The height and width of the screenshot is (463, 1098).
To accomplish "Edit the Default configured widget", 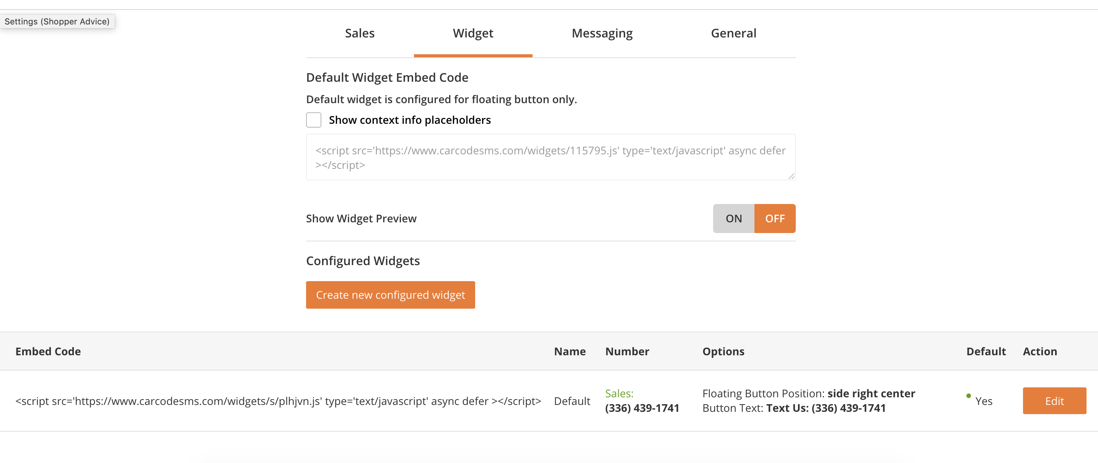I will (x=1054, y=400).
